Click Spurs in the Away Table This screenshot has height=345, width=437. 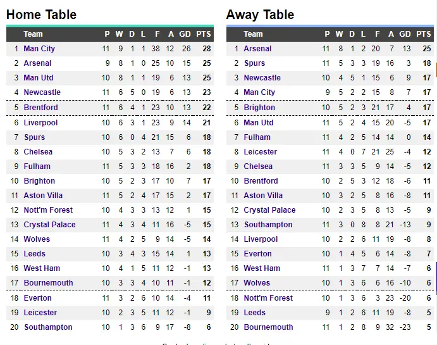(x=254, y=63)
